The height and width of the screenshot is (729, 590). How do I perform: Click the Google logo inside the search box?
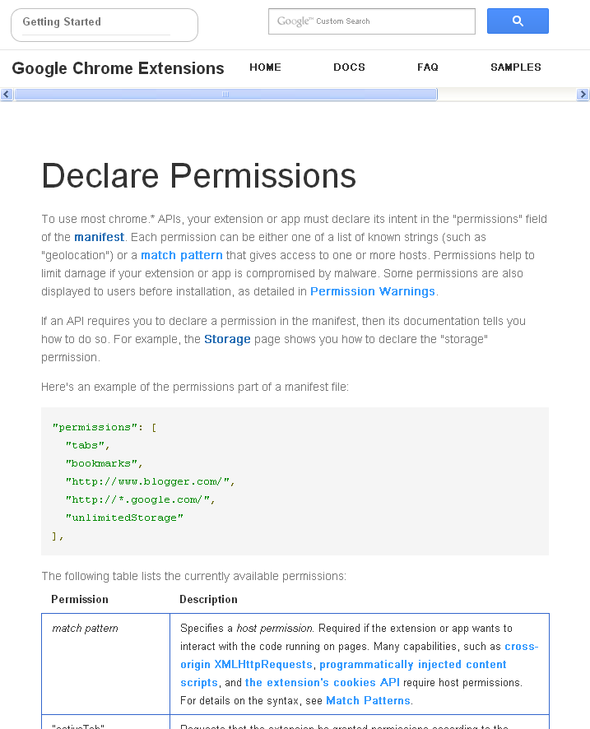(292, 21)
